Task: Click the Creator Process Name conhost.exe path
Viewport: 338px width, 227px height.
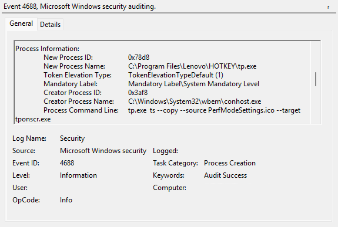Action: 195,101
